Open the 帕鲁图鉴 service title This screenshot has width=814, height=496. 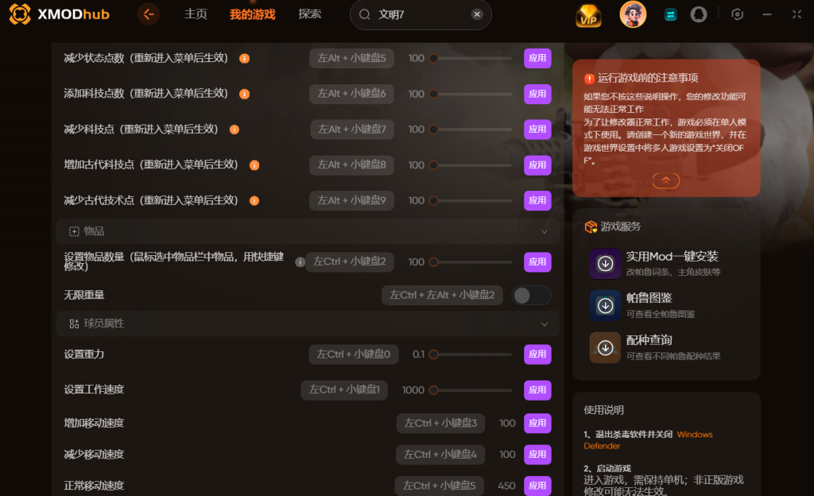(x=649, y=298)
